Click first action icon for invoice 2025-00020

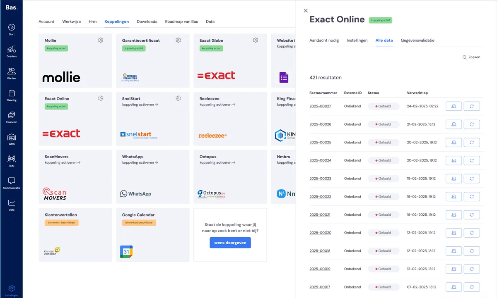coord(454,233)
